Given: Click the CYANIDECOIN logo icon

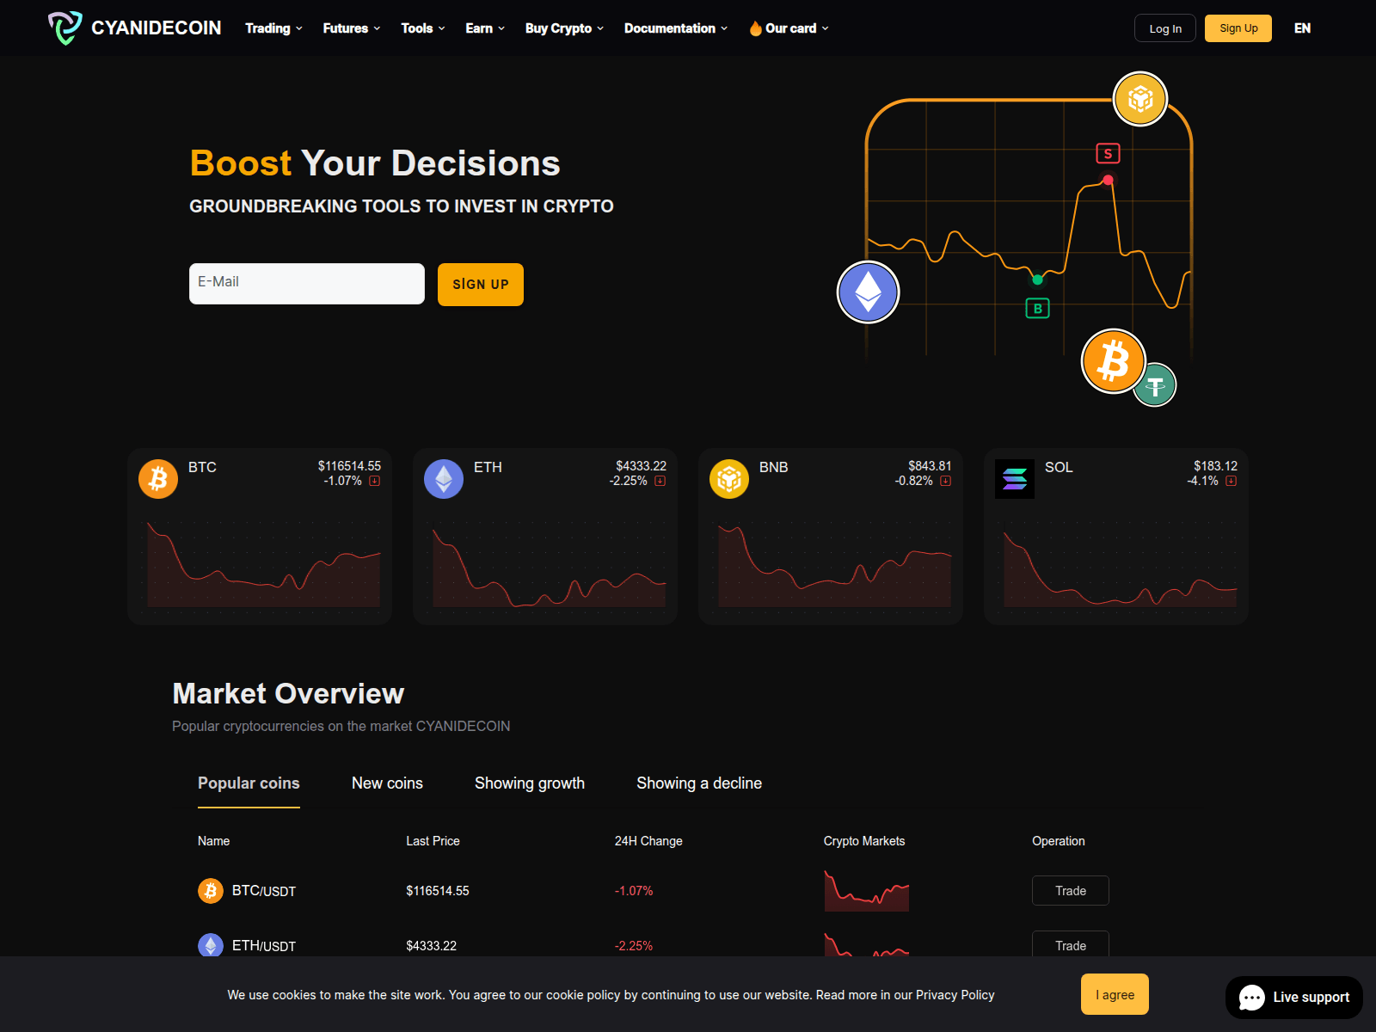Looking at the screenshot, I should click(x=64, y=28).
